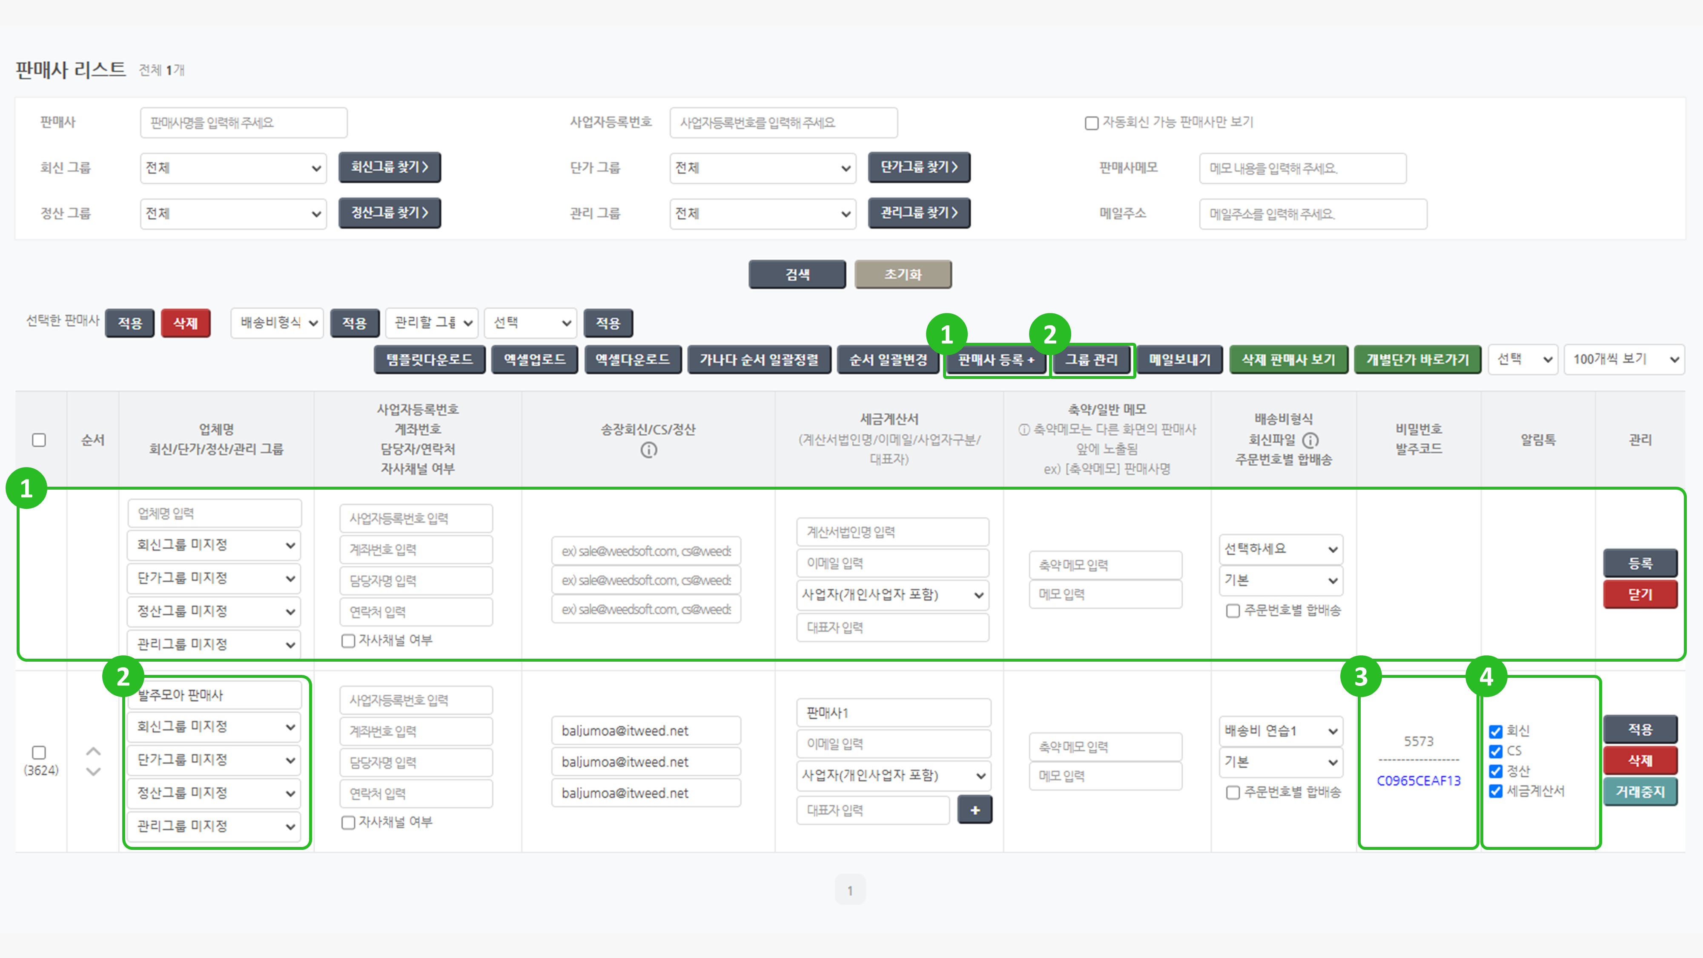This screenshot has height=958, width=1703.
Task: Open 관리그룹 찾기 arrow button
Action: [918, 213]
